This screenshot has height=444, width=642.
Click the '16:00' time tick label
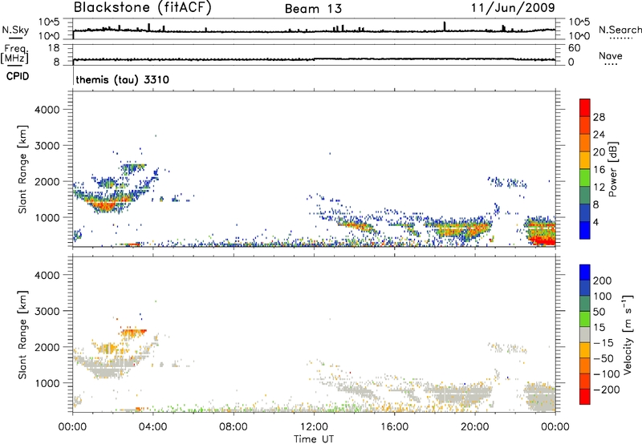[x=394, y=427]
